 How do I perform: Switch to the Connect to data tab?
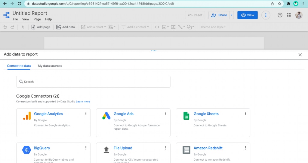[x=19, y=66]
